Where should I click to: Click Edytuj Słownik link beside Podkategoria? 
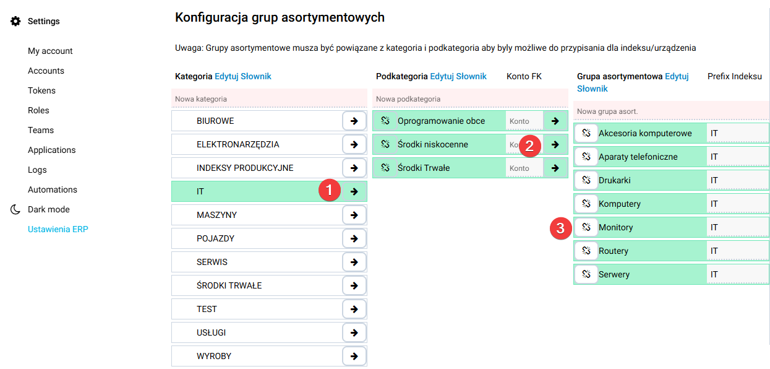coord(458,76)
